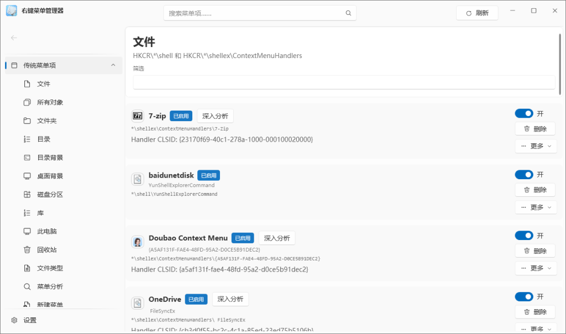566x334 pixels.
Task: Click the Doubao Context Menu avatar icon
Action: [138, 242]
